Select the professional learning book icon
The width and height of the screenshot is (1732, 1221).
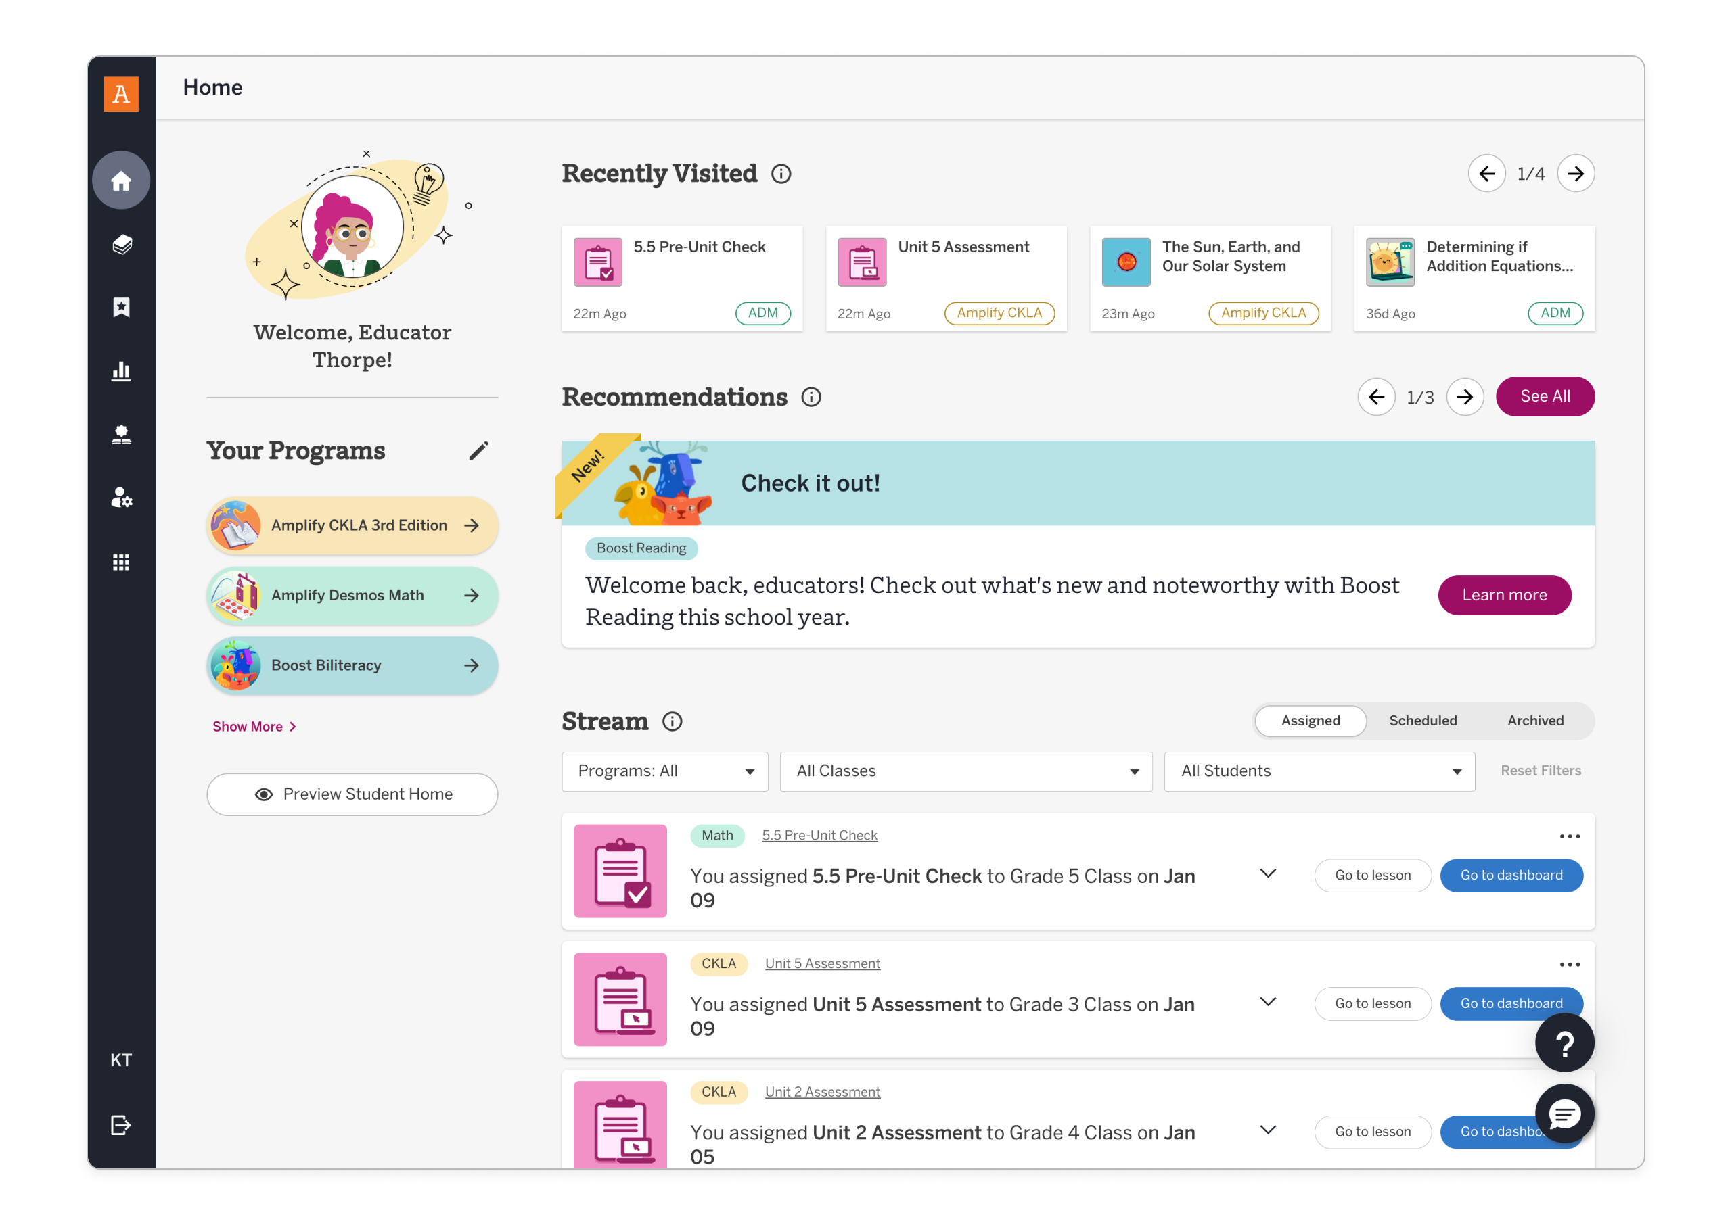[x=122, y=433]
